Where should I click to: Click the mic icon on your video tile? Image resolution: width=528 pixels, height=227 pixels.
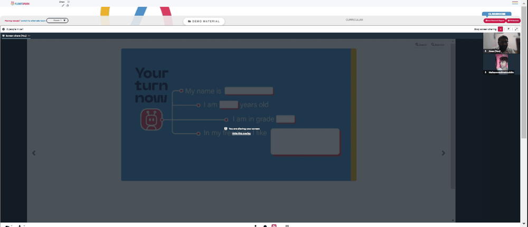(485, 51)
